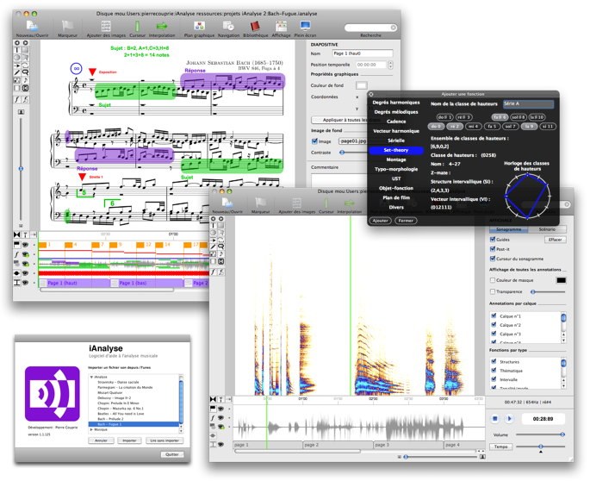The width and height of the screenshot is (590, 481).
Task: Select the magnifier tool in Bach-Fugue tool palette
Action: coord(25,72)
